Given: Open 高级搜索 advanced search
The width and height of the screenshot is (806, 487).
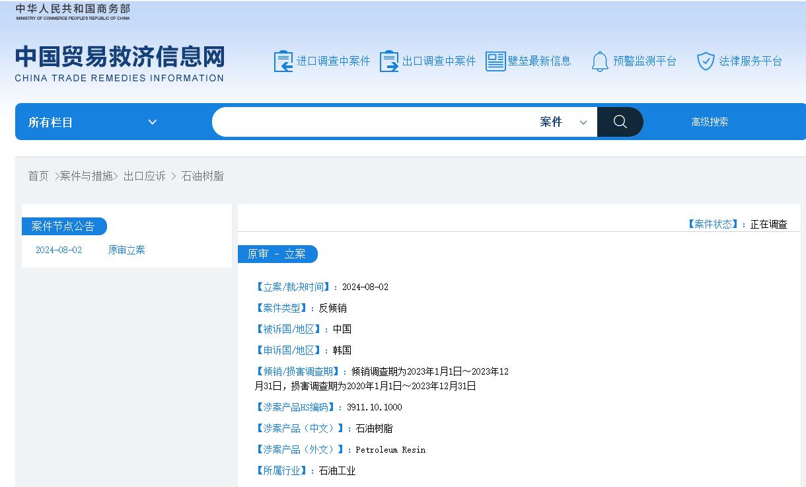Looking at the screenshot, I should [710, 122].
